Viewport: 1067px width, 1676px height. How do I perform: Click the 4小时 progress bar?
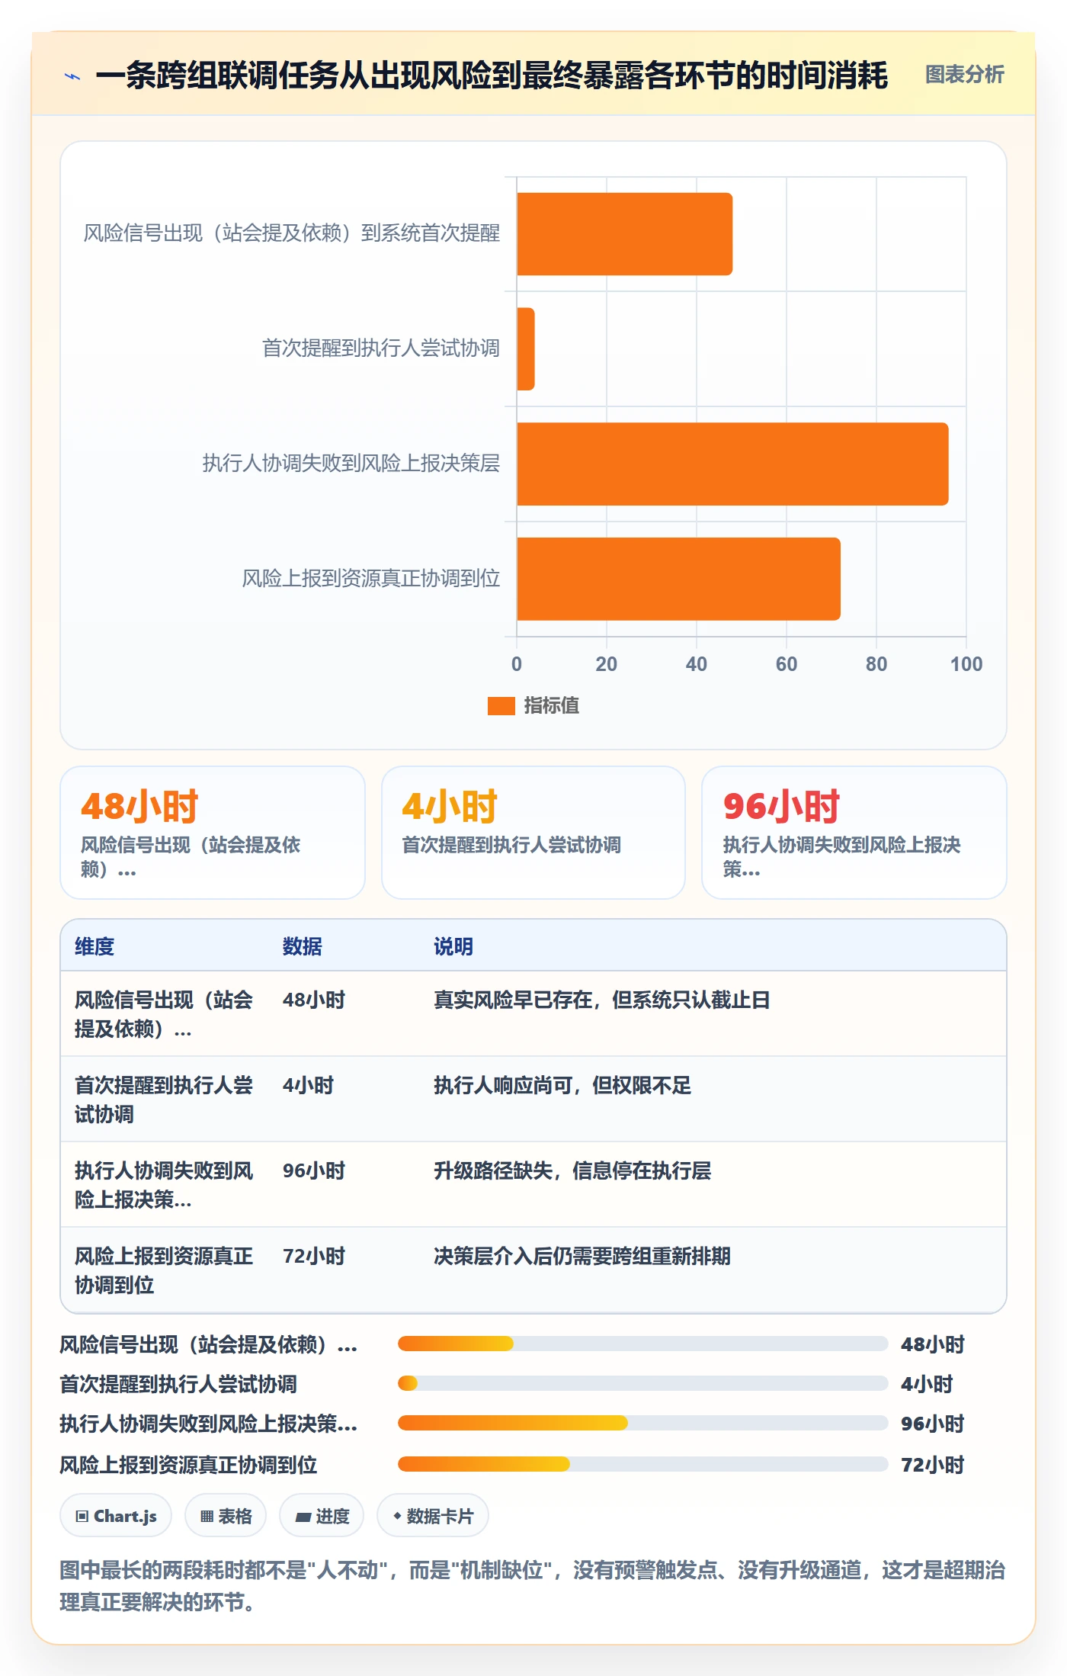click(x=642, y=1383)
